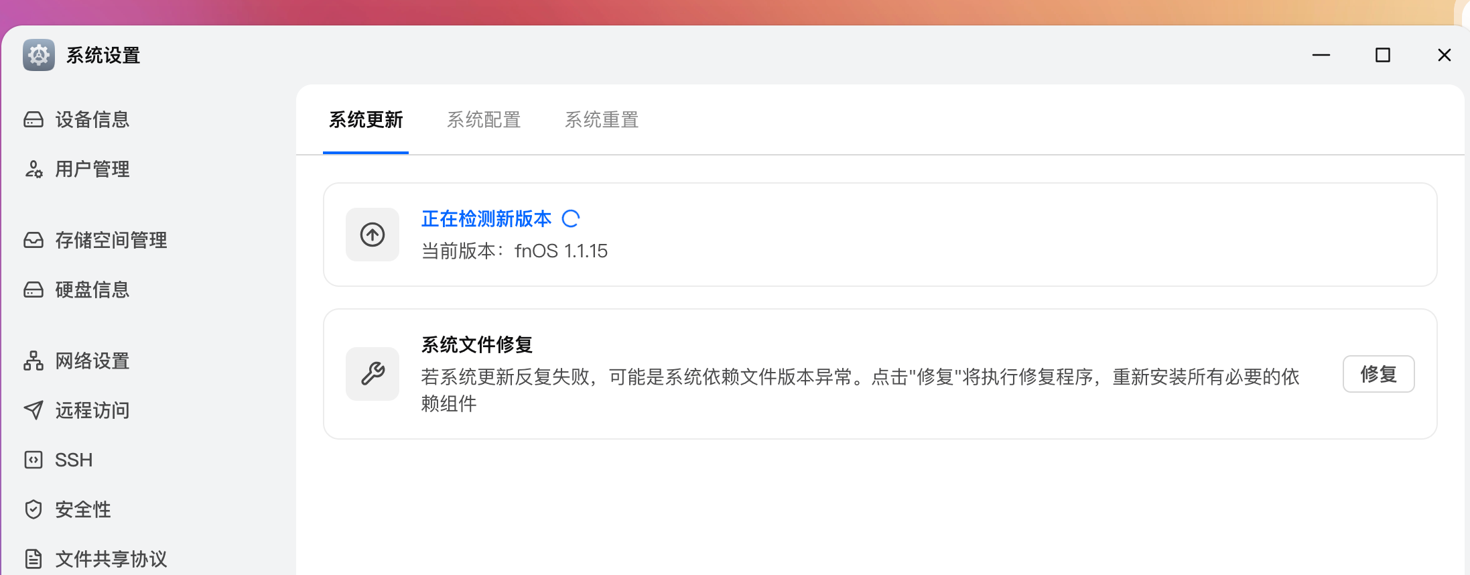1470x575 pixels.
Task: Click the wrench repair icon
Action: 373,374
